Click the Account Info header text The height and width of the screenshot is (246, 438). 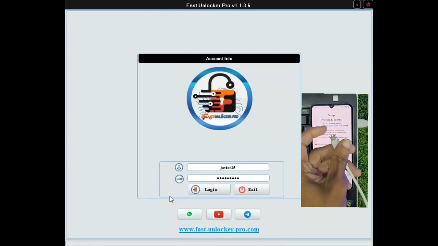[219, 59]
